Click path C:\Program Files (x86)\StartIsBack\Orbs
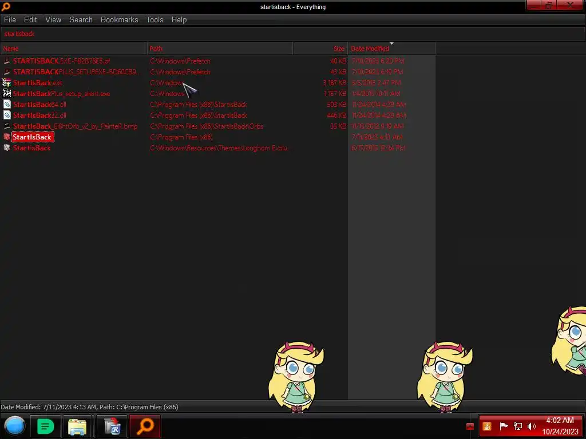Image resolution: width=586 pixels, height=439 pixels. 207,126
